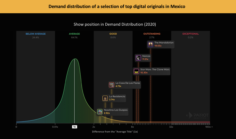The image size is (236, 139).
Task: Click La Casa De Las Flores thumbnail icon
Action: [112, 85]
